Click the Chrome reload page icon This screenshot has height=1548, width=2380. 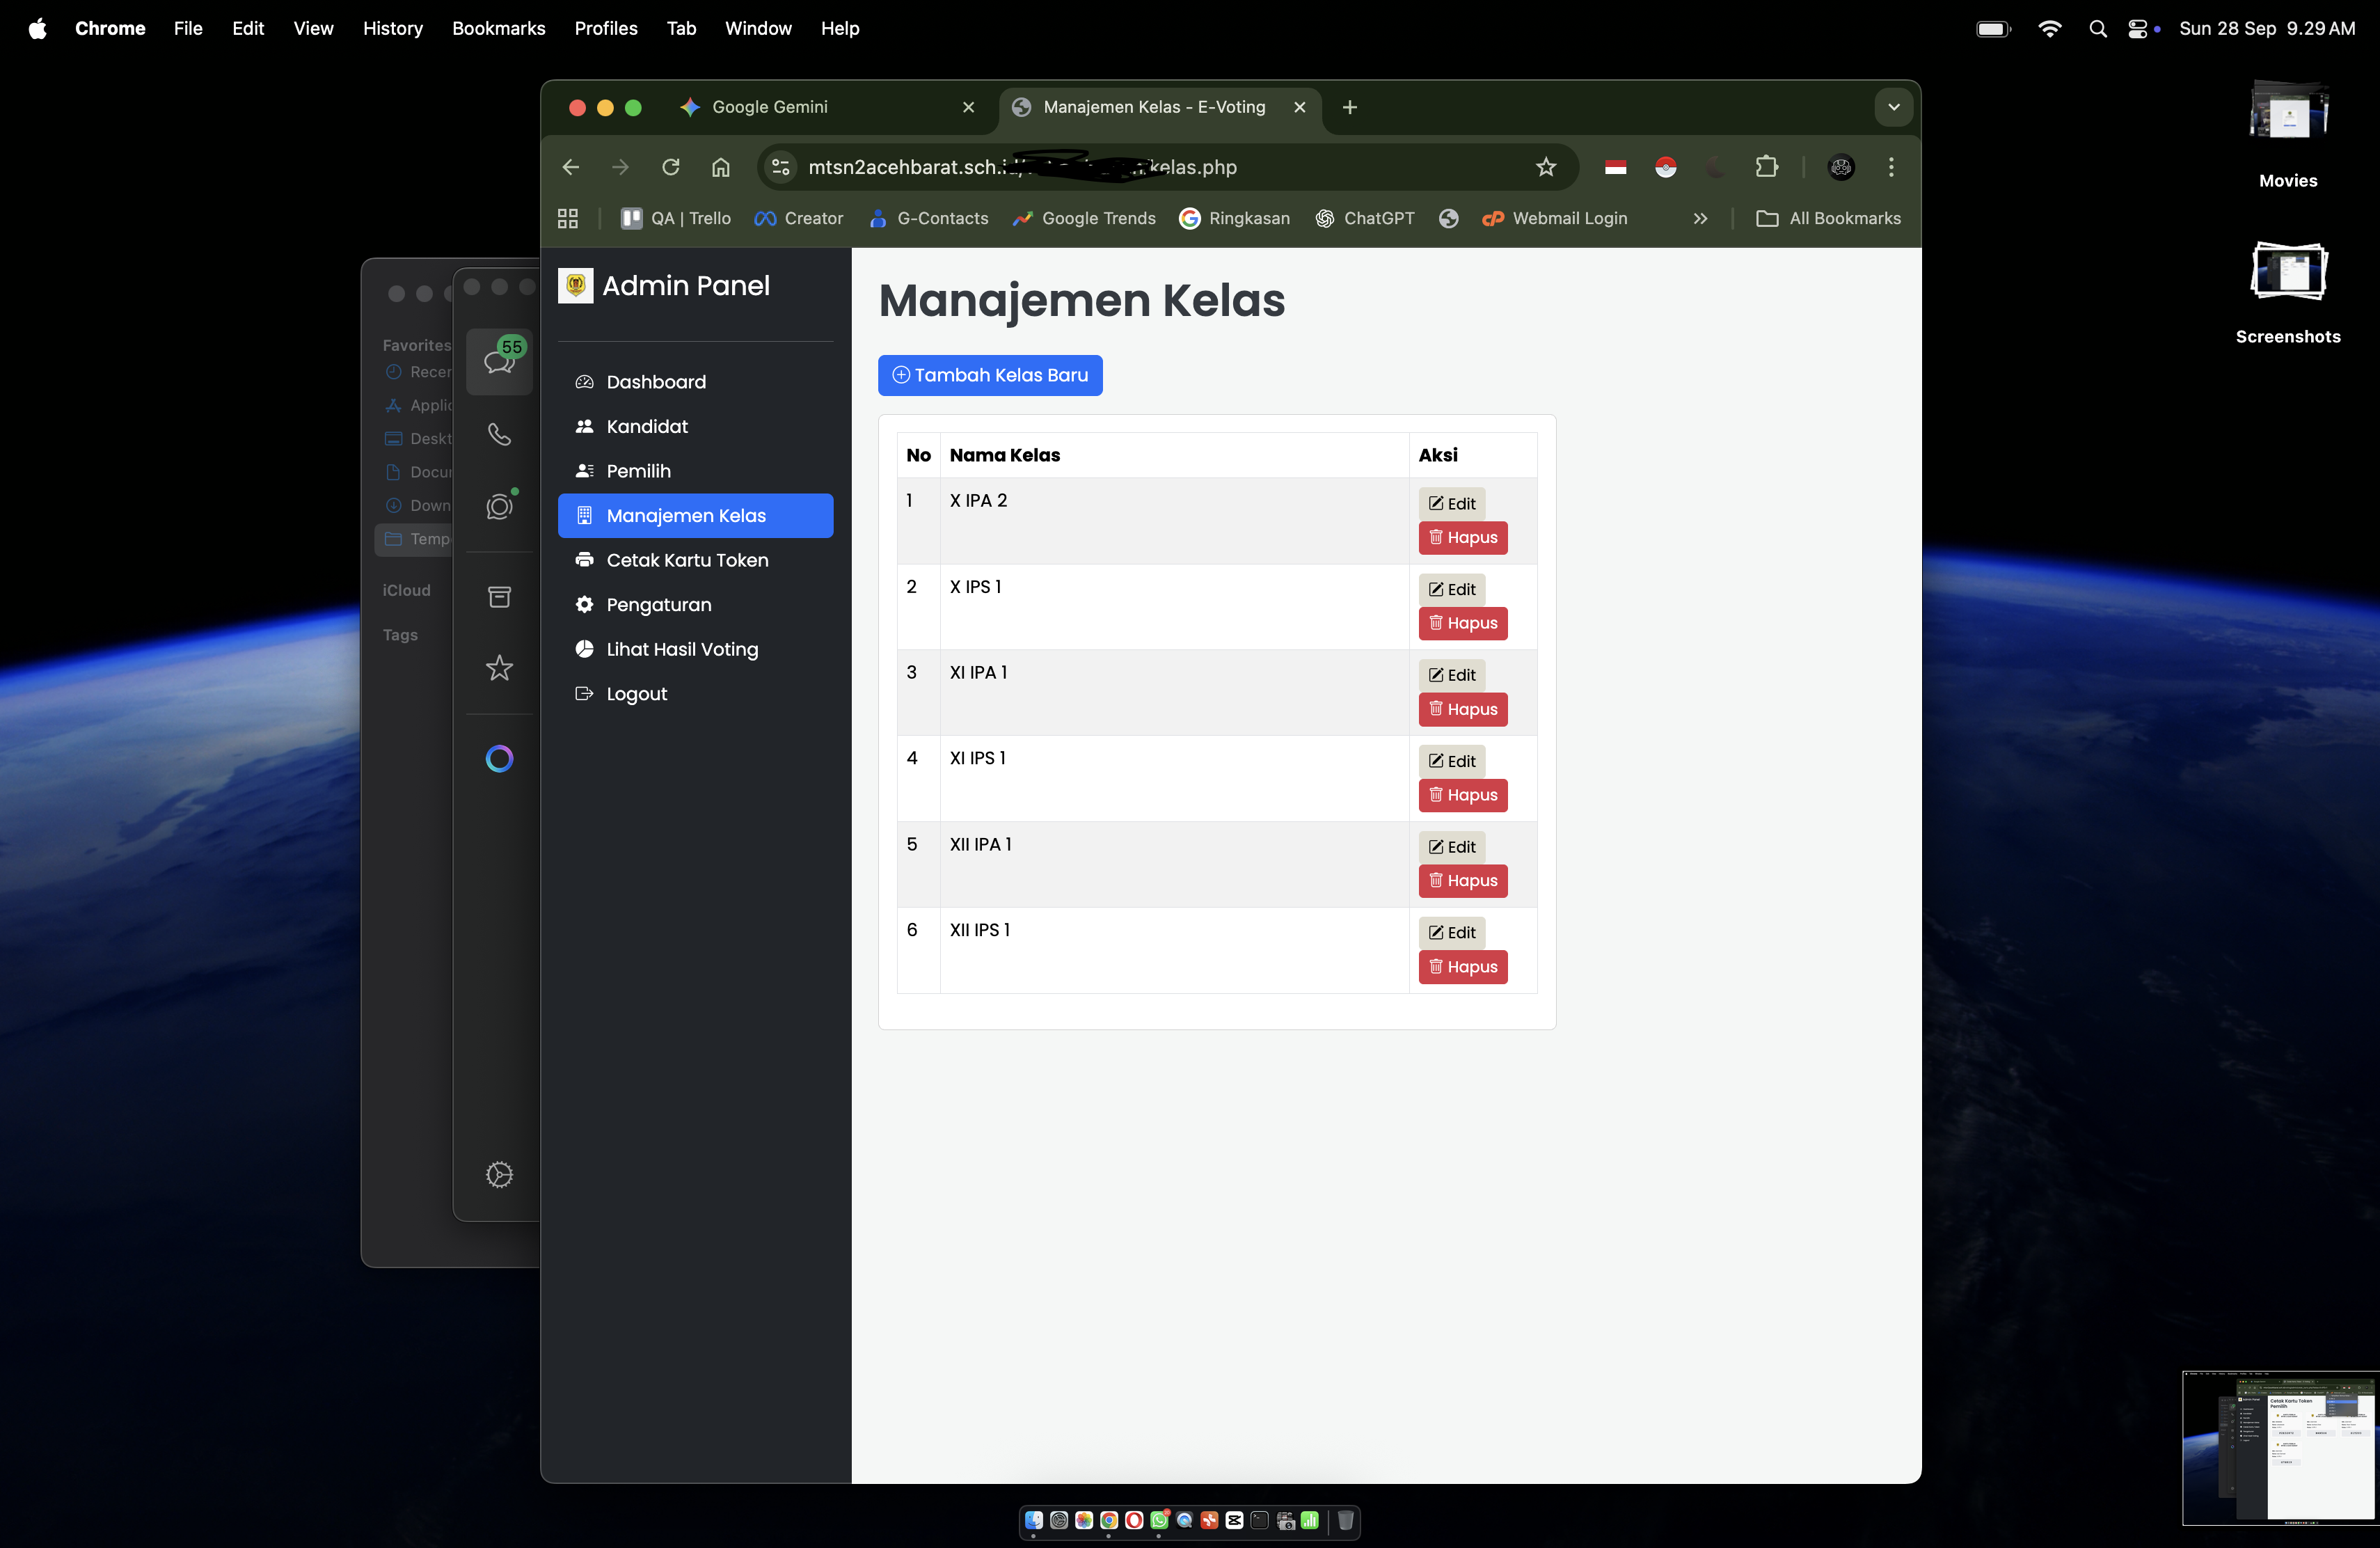(x=670, y=167)
